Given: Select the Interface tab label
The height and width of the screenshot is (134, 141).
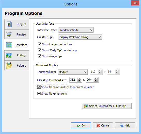Looking at the screenshot, I should (22, 45).
